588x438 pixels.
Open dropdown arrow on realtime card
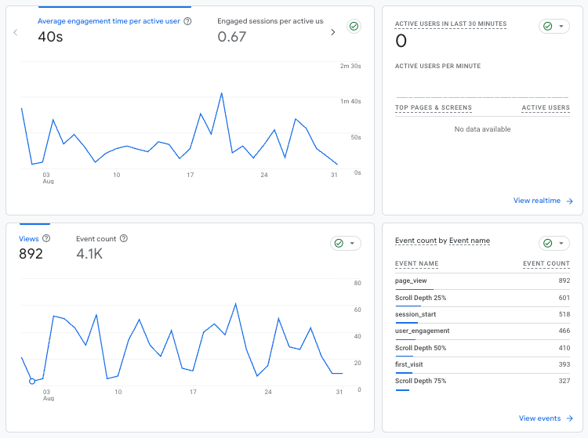[561, 27]
